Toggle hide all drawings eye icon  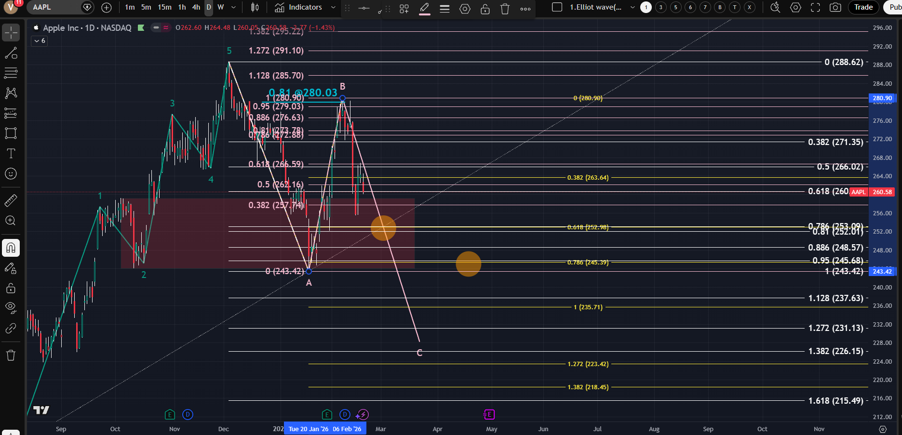(11, 307)
